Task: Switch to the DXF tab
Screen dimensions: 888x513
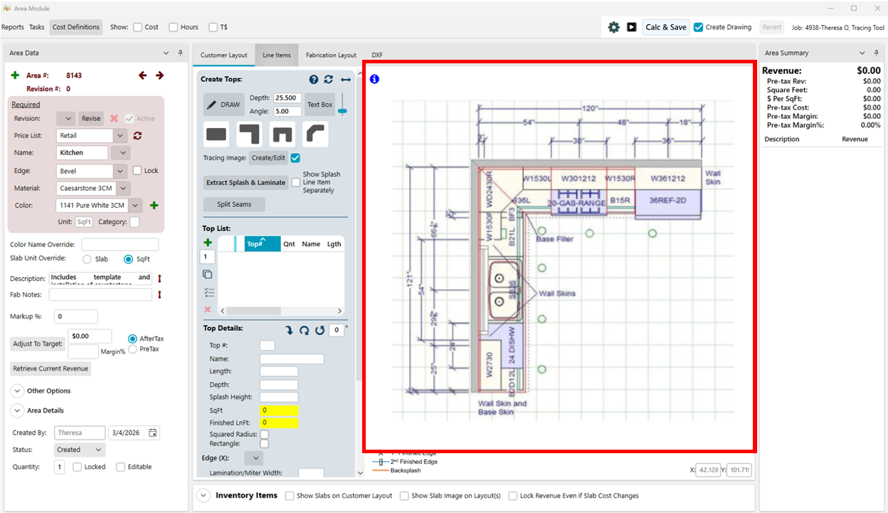Action: (377, 55)
